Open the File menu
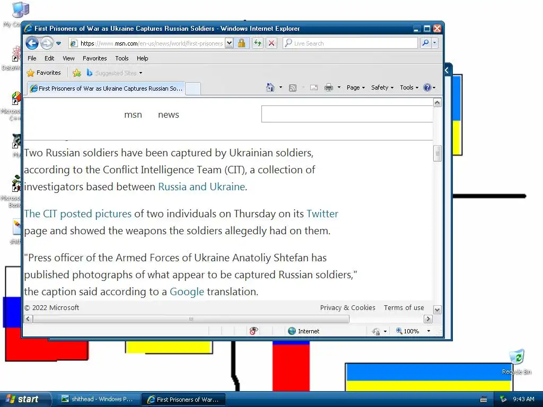Image resolution: width=543 pixels, height=407 pixels. [x=32, y=58]
